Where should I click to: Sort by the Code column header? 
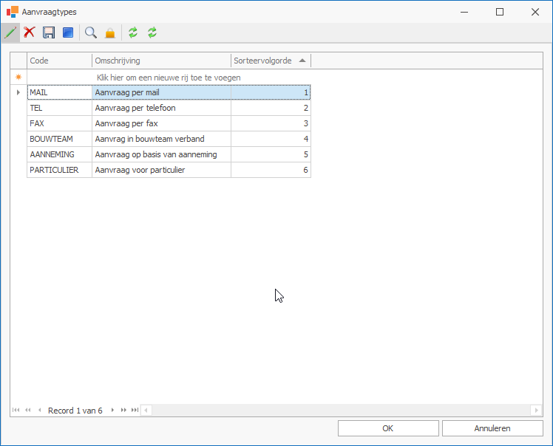59,61
